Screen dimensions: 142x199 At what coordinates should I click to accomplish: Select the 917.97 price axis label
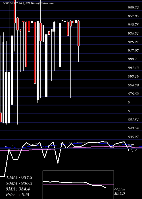[133, 51]
